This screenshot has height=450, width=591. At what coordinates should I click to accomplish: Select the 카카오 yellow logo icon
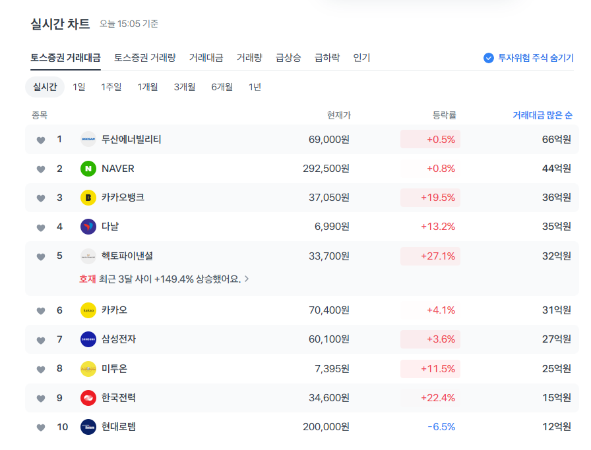(x=88, y=310)
